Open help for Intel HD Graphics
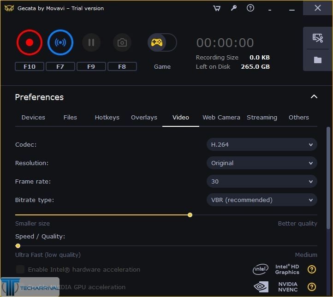 click(x=311, y=269)
